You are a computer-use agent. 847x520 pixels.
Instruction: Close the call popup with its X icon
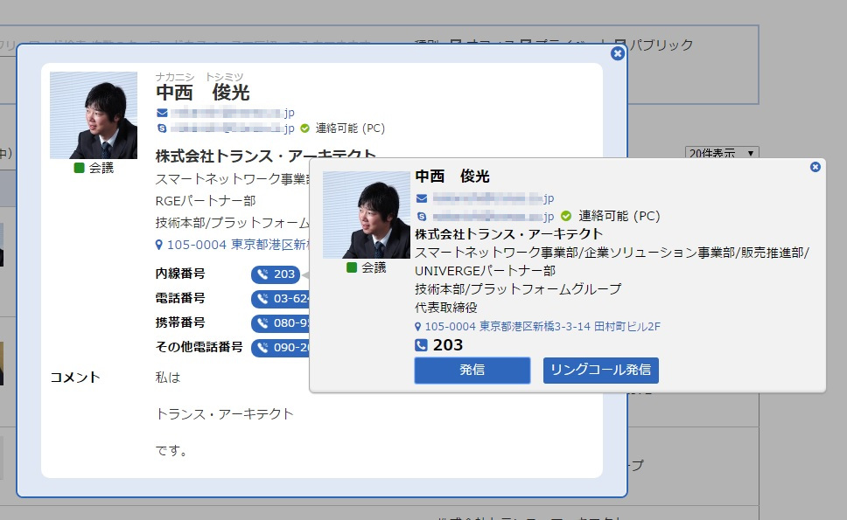coord(815,167)
